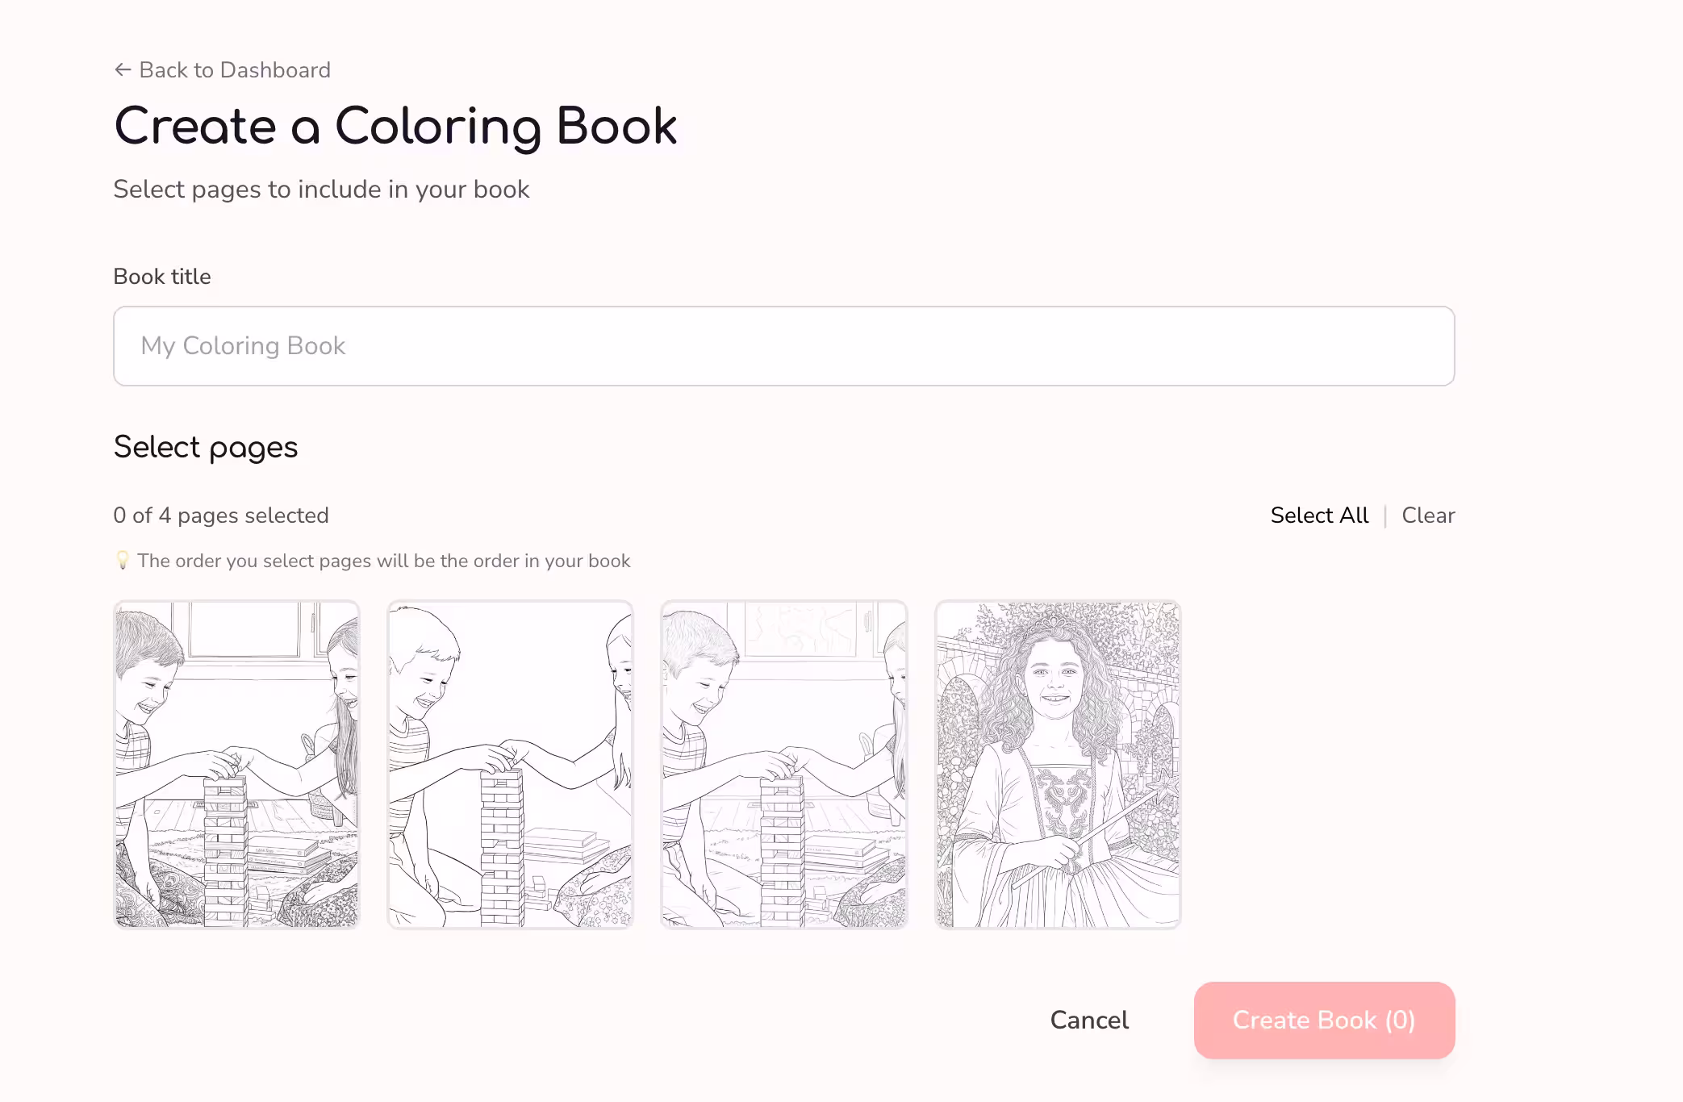This screenshot has height=1102, width=1683.
Task: Click the Create Book (0) button
Action: pos(1324,1021)
